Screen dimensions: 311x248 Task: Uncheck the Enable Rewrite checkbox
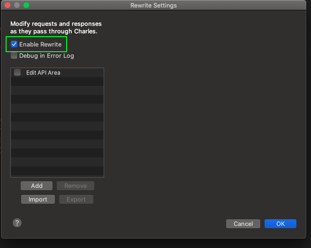tap(14, 44)
